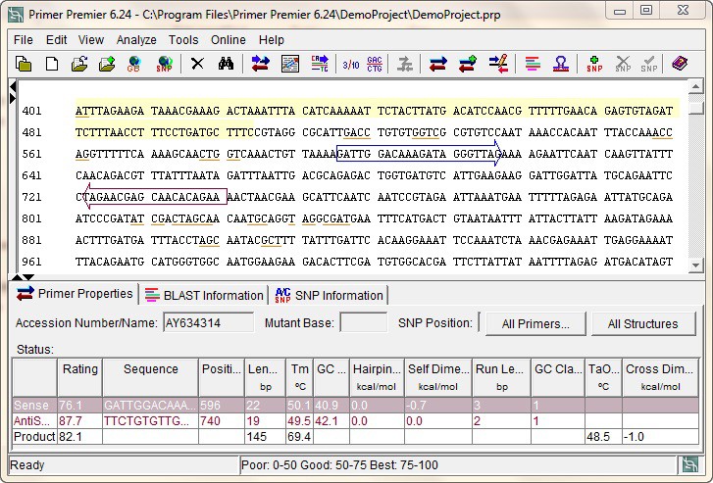
Task: Click the blue-red primer search arrows icon
Action: (261, 64)
